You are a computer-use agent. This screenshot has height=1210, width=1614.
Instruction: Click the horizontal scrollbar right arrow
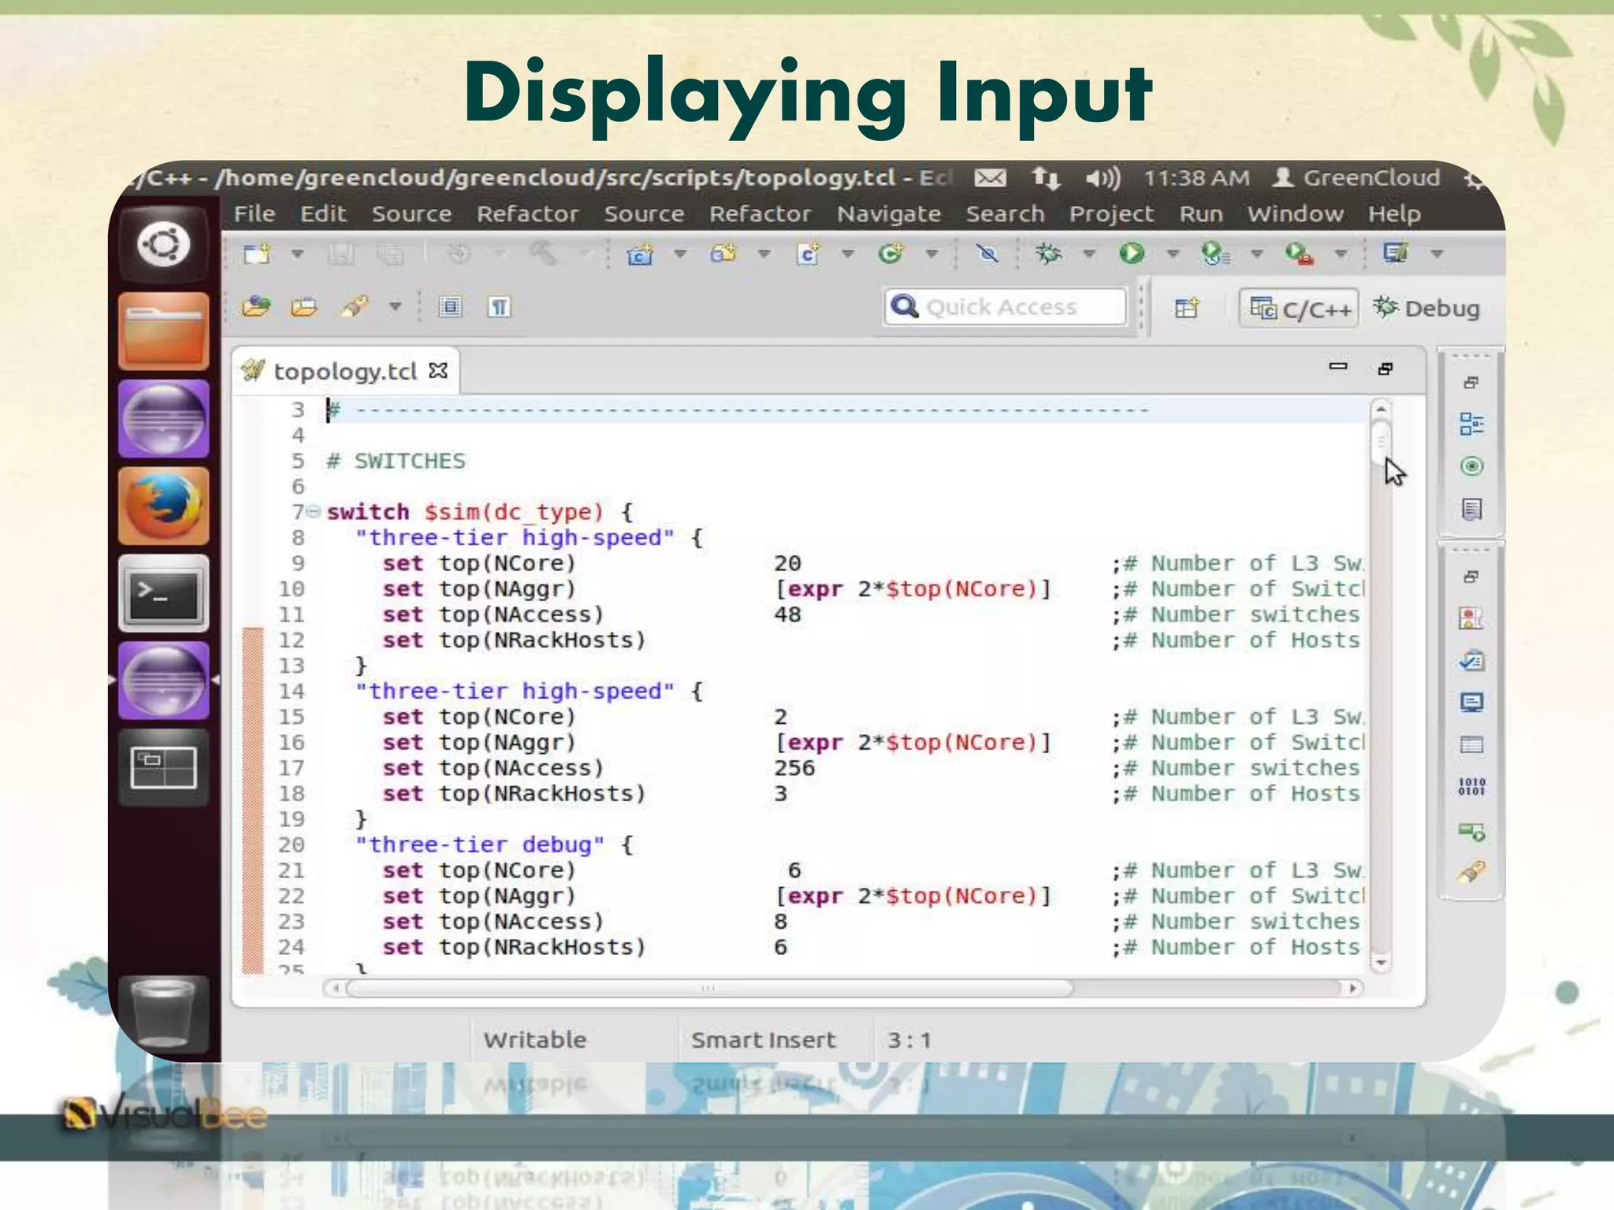click(x=1353, y=988)
